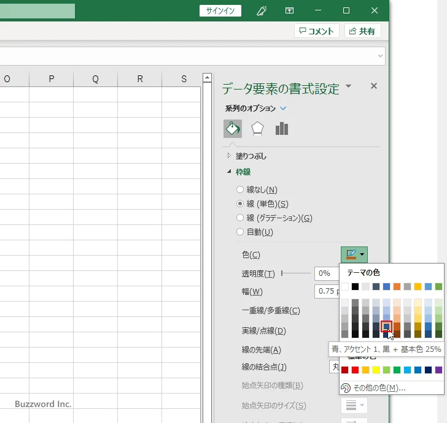
Task: Open the Series Options bar chart tab
Action: 282,129
